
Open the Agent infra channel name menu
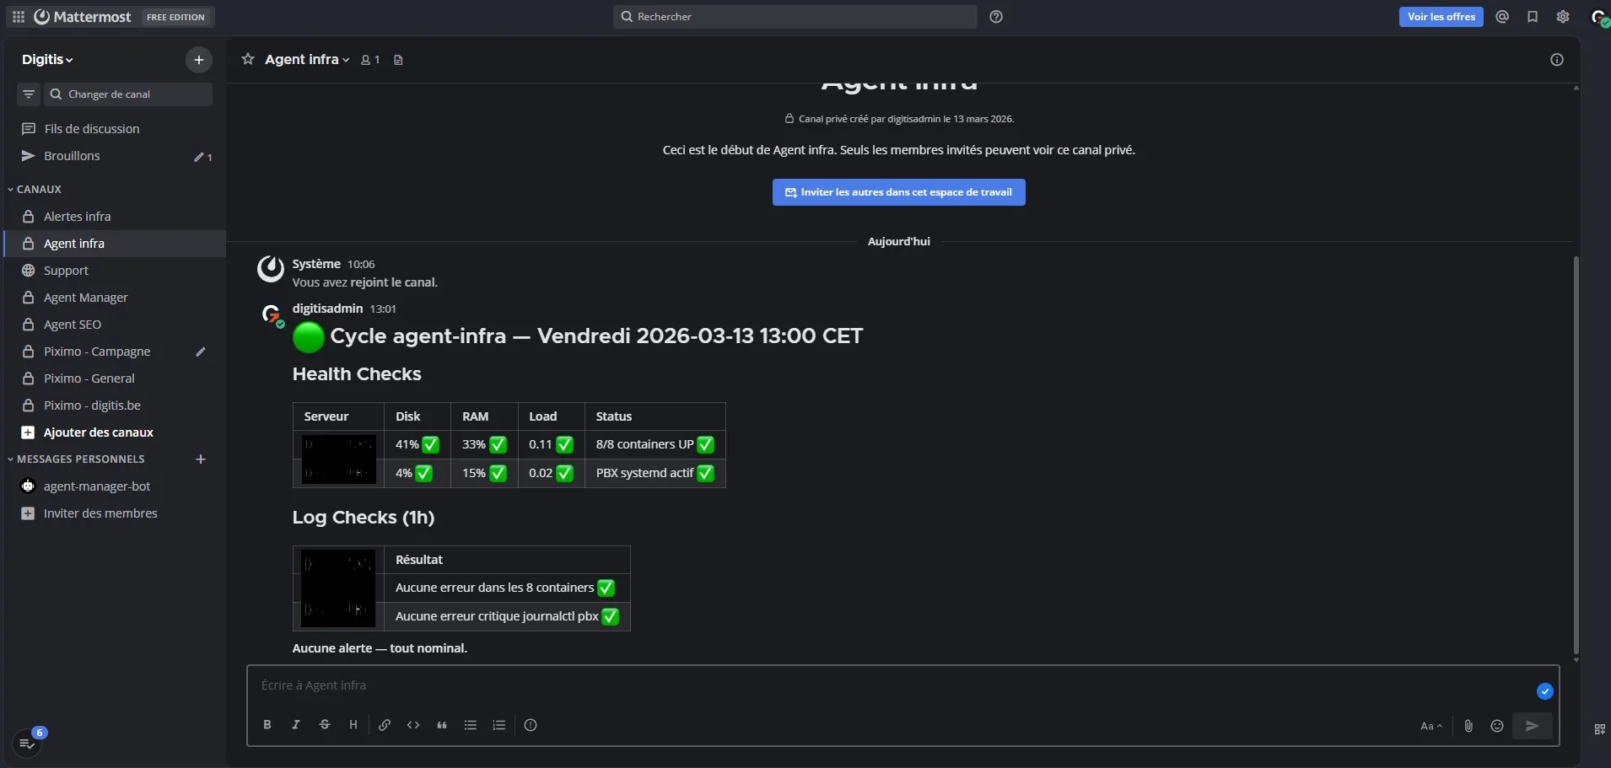pos(305,59)
